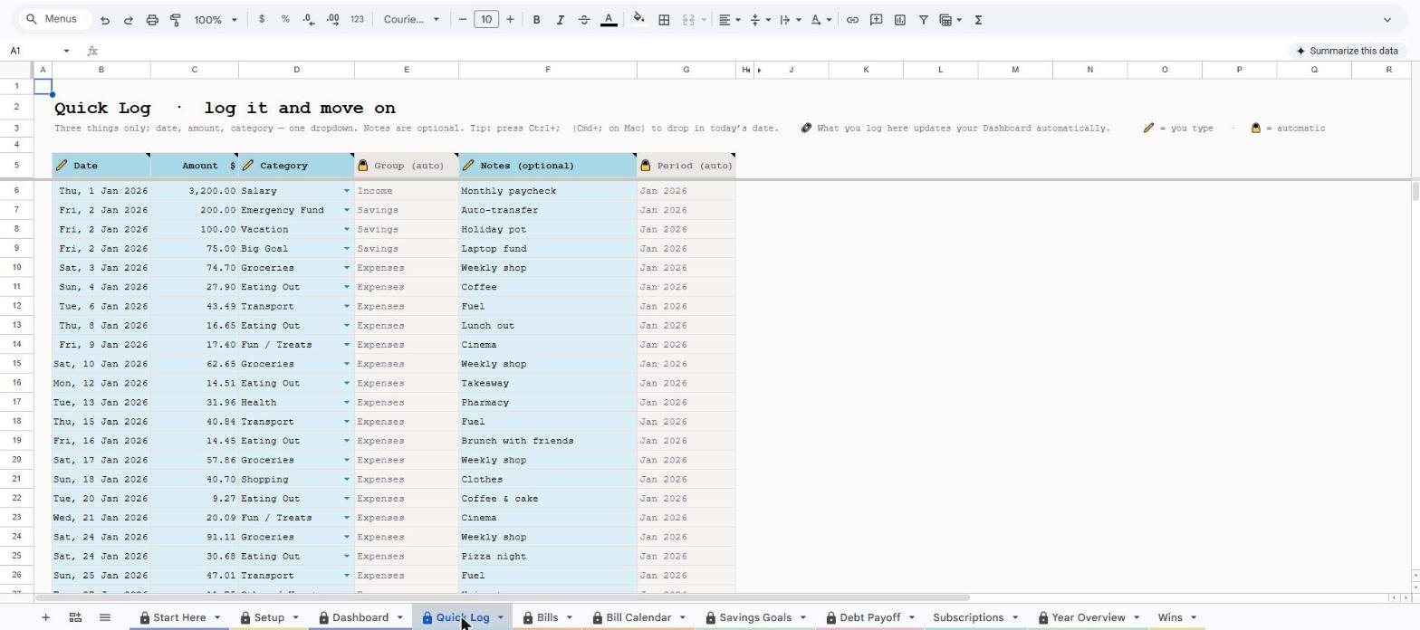Open category dropdown for Emergency Fund row
This screenshot has height=630, width=1420.
point(346,210)
